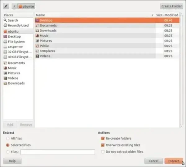Screen dimensions: 186x167
Task: Click the Create Folder button
Action: (x=171, y=6)
